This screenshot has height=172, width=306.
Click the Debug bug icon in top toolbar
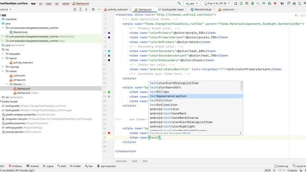click(252, 3)
